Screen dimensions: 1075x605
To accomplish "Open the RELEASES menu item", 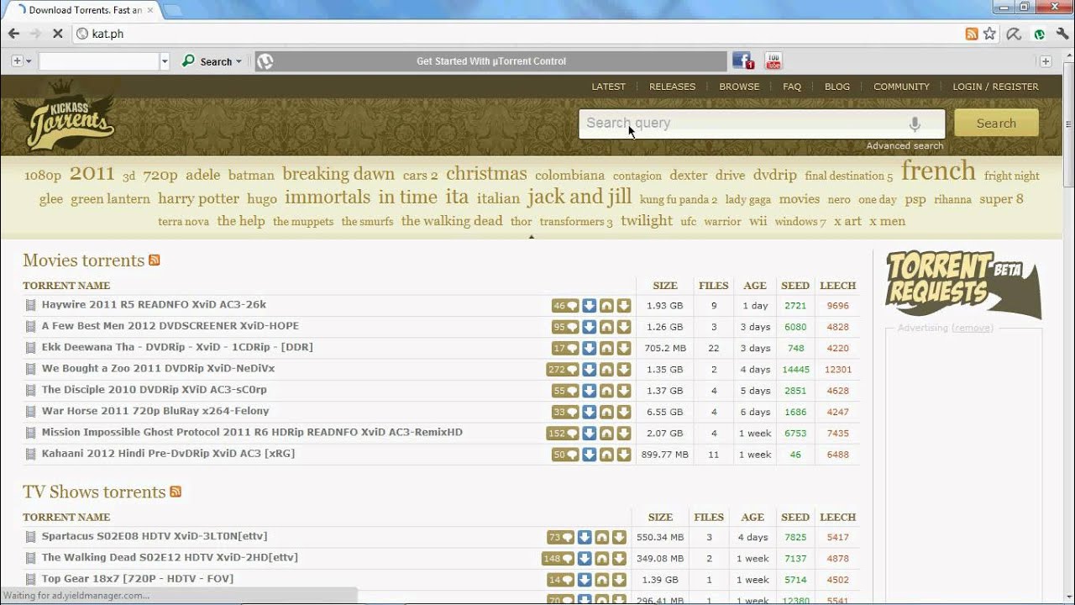I will point(673,87).
